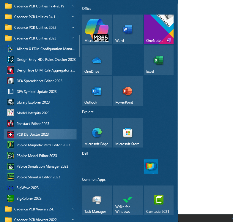Click Cadence PCB Viewers 24.1 folder icon

click(8, 209)
